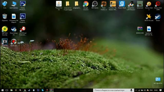Open Skype from the taskbar
Image resolution: width=164 pixels, height=92 pixels.
tap(43, 90)
